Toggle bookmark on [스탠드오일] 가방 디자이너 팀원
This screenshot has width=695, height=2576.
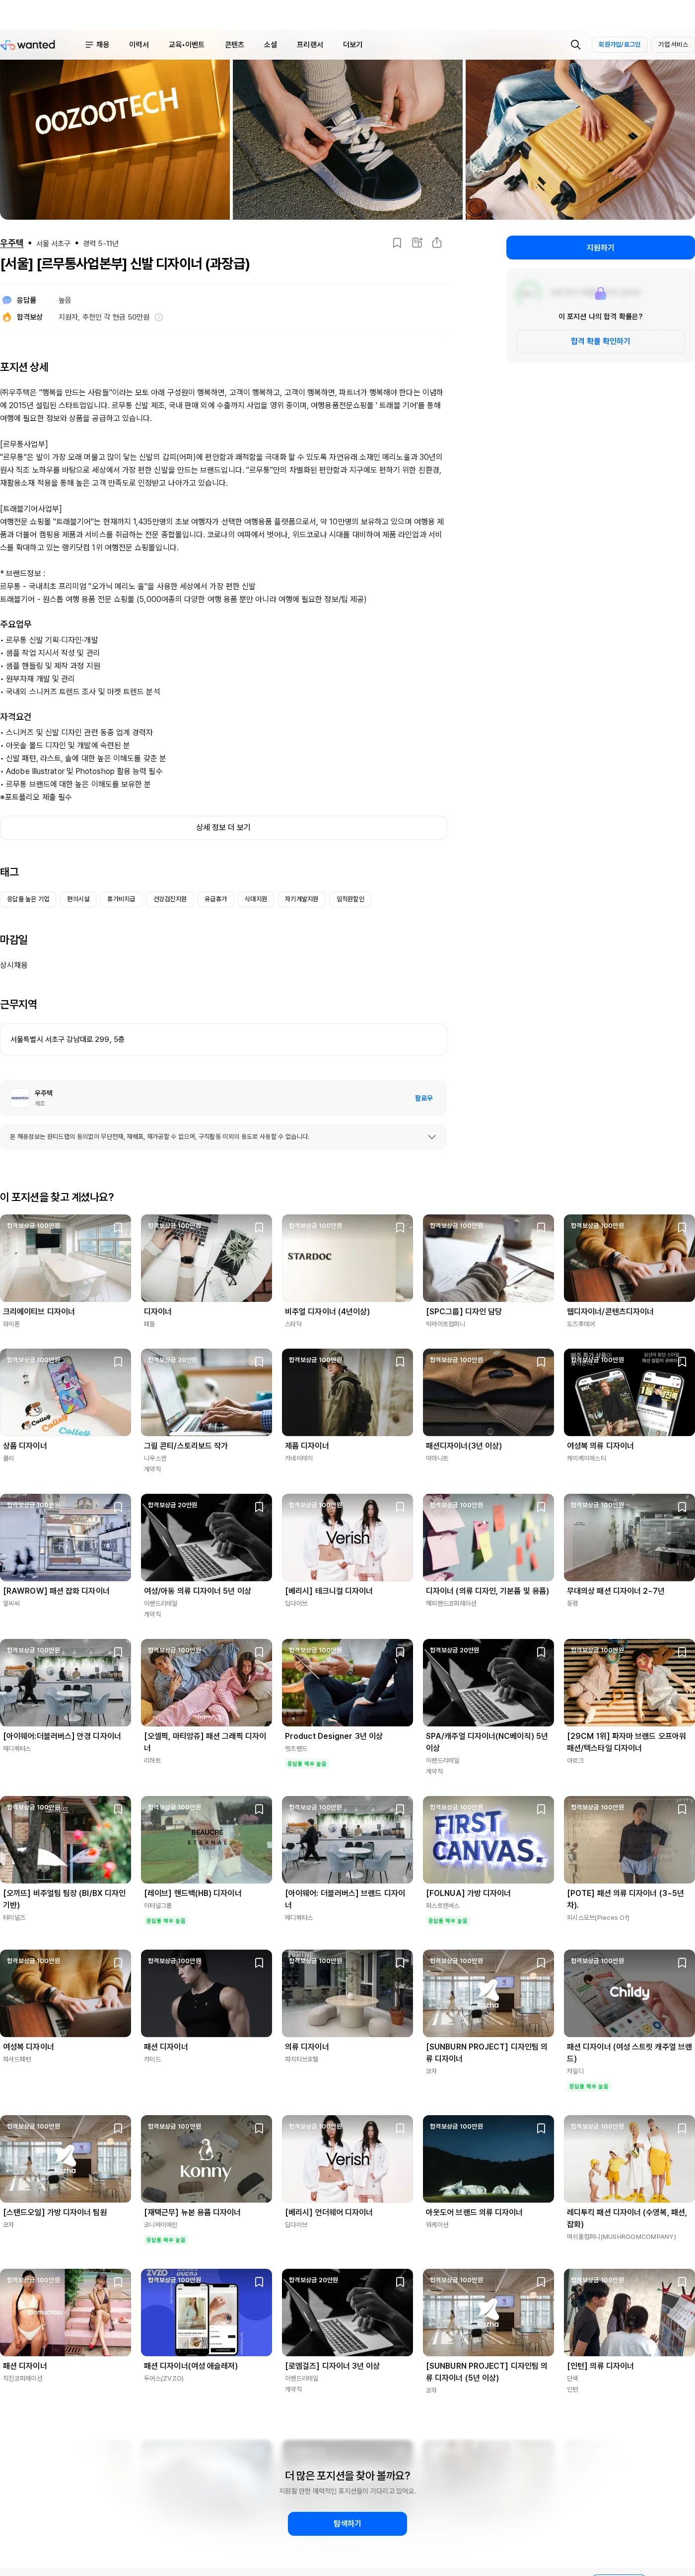(x=118, y=2127)
